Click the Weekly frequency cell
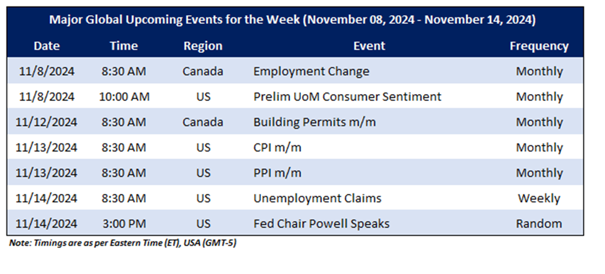The width and height of the screenshot is (605, 274). (x=539, y=198)
